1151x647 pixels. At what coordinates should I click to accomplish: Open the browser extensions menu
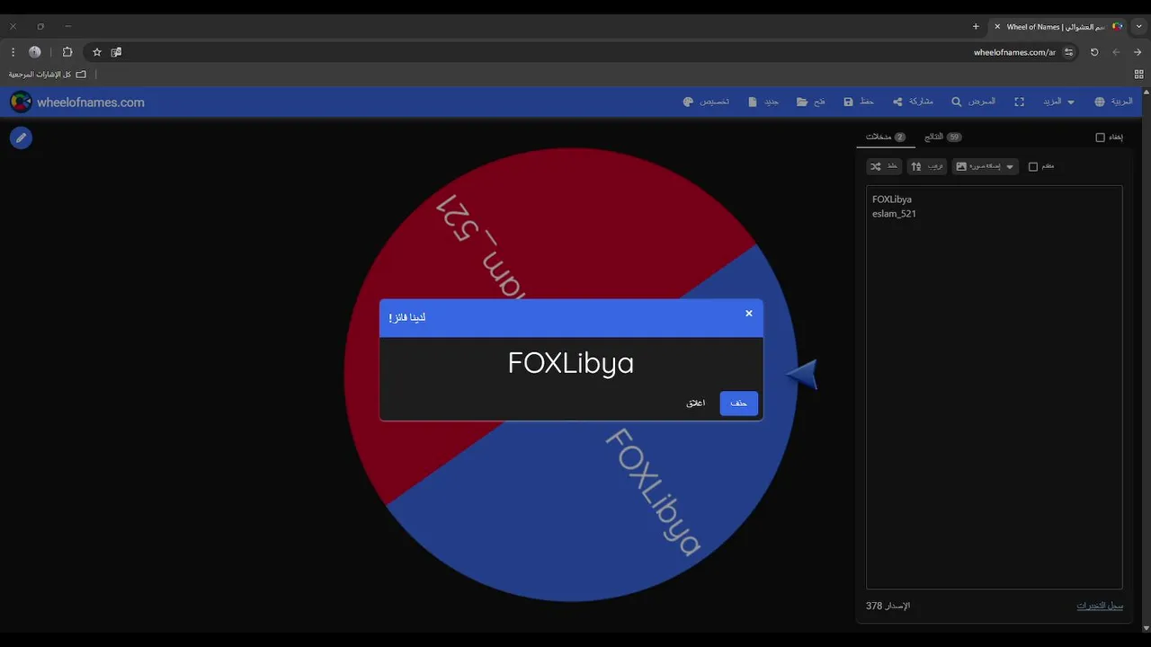pos(67,52)
